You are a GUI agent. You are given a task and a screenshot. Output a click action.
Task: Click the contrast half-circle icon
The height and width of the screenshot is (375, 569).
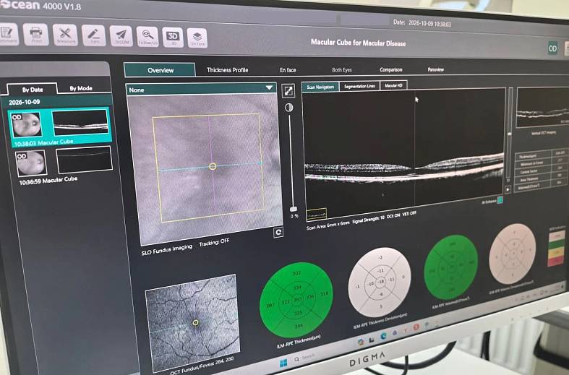(x=289, y=108)
